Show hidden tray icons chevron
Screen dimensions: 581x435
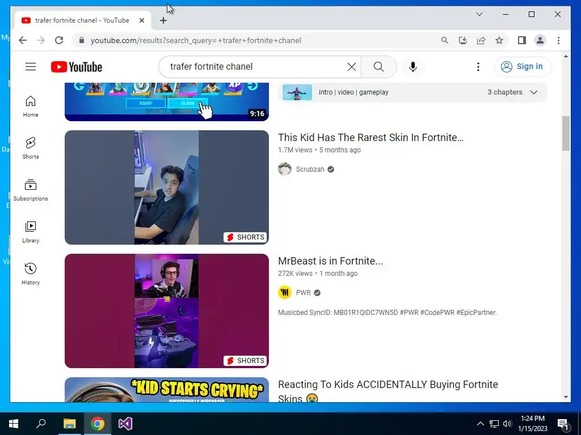pos(480,424)
